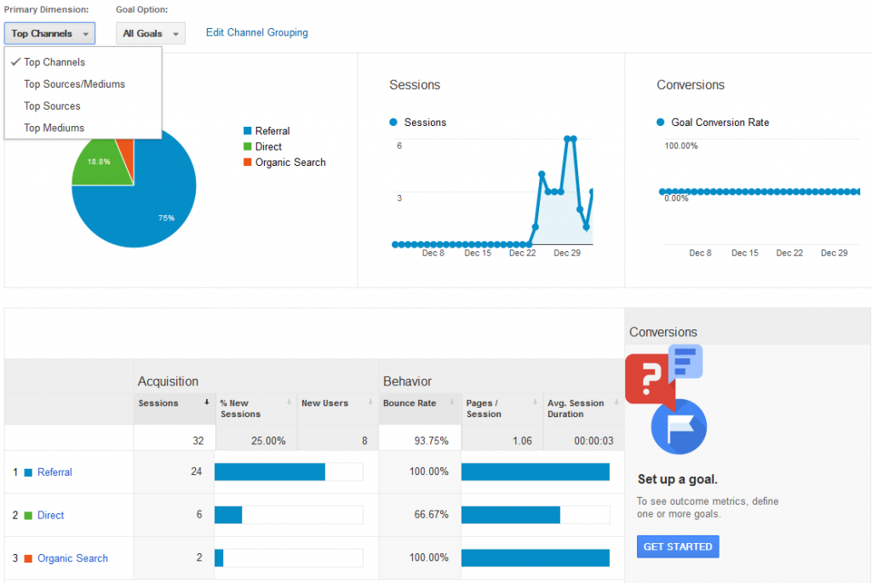Viewport: 872px width, 583px height.
Task: Click the Behavior section heading
Action: point(407,381)
